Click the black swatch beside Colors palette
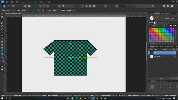This screenshot has width=178, height=100. (x=172, y=26)
